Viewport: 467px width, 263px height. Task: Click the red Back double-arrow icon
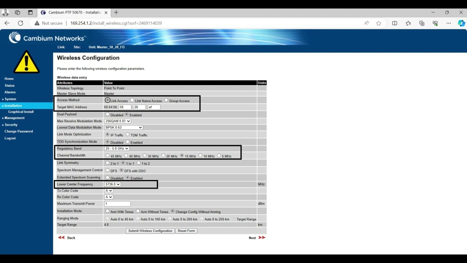[61, 237]
